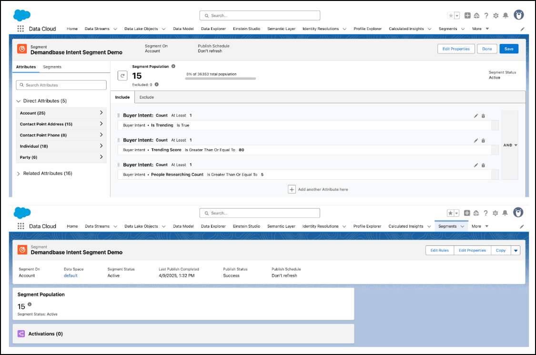Viewport: 536px width, 355px height.
Task: Click the favorites star in the segment builder view
Action: 451,15
